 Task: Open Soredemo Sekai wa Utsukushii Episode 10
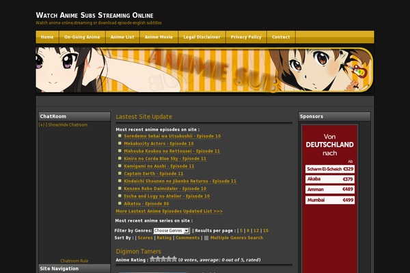tap(172, 136)
